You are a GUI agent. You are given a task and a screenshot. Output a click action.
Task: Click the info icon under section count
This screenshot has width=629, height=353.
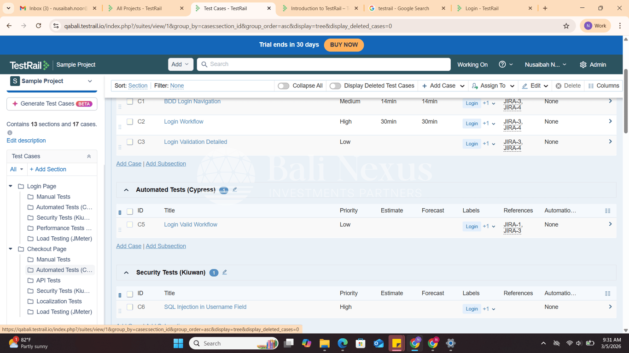tap(10, 133)
